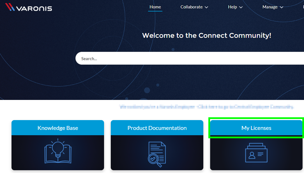Click magnifying glass checkmark on document icon

153,159
